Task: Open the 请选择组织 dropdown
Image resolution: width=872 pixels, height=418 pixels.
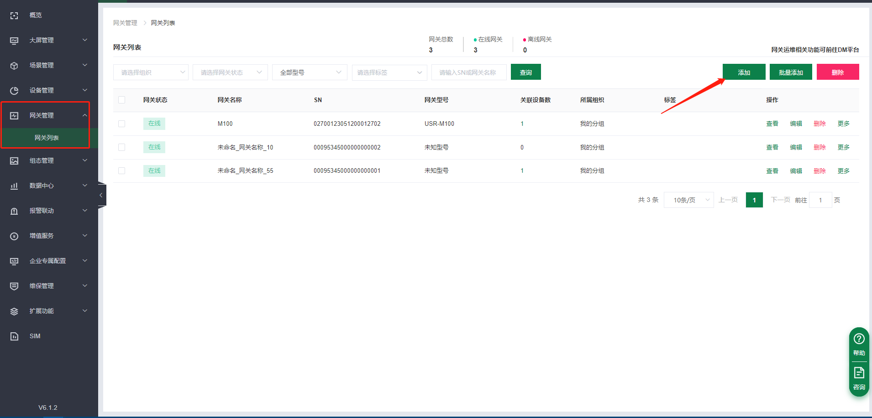Action: [151, 72]
